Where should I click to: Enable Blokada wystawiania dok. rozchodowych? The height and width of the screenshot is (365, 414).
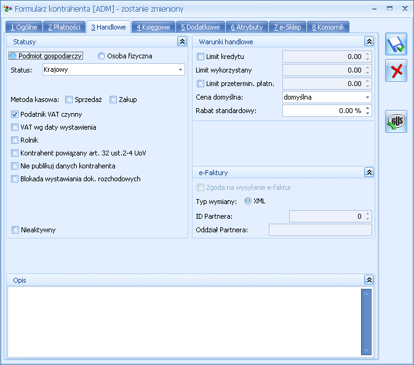pos(15,179)
